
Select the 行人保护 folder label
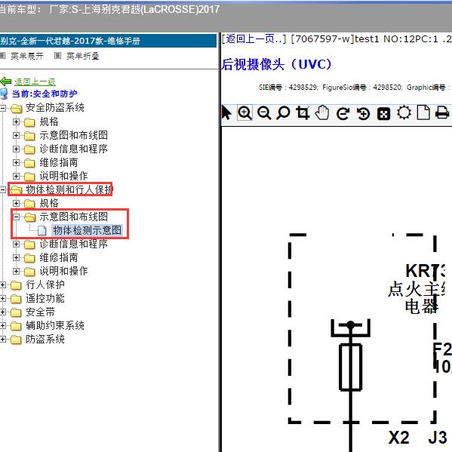point(45,284)
